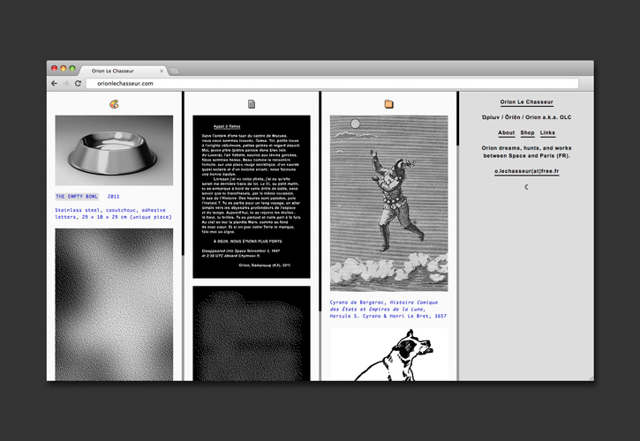Image resolution: width=640 pixels, height=441 pixels.
Task: Click the orionlechasseur.com address bar
Action: 332,83
